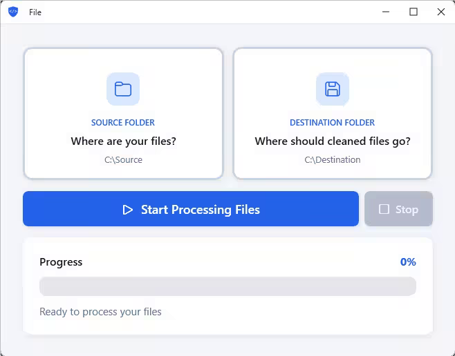The height and width of the screenshot is (356, 455).
Task: Click the progress bar track
Action: pyautogui.click(x=228, y=286)
